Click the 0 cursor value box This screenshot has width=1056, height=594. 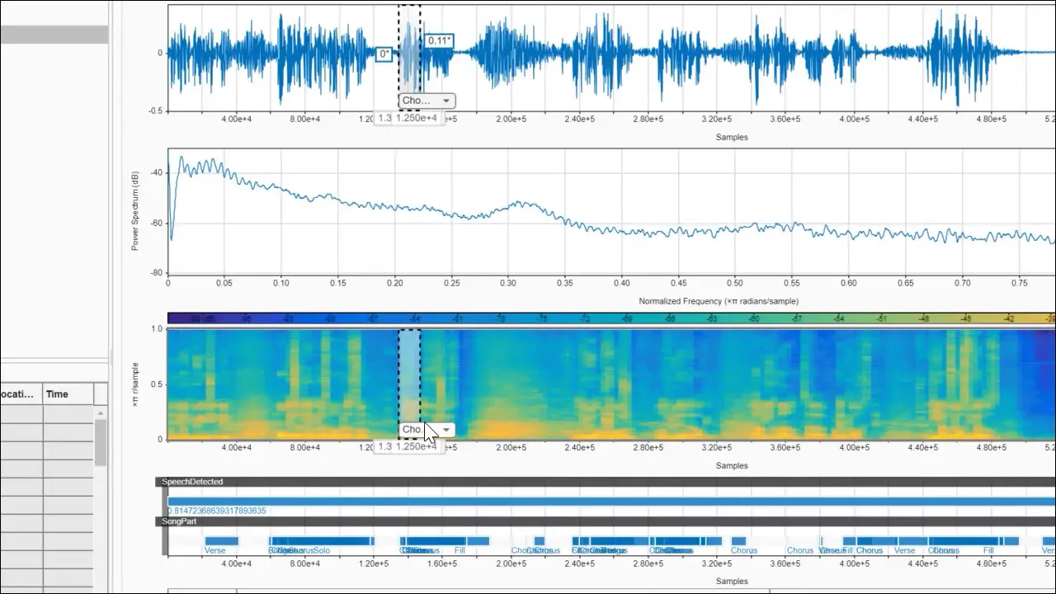point(384,54)
